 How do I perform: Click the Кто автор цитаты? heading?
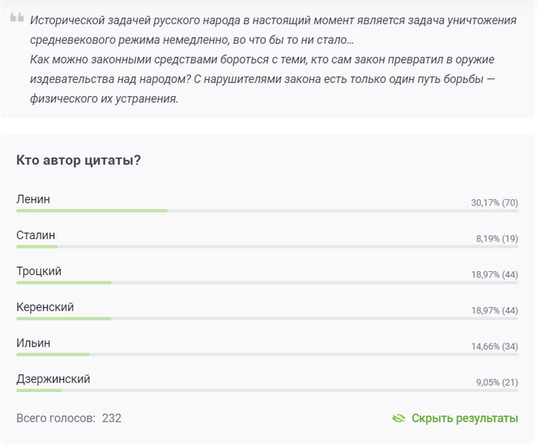pyautogui.click(x=78, y=161)
